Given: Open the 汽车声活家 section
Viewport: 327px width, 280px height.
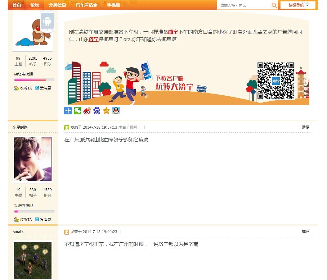Looking at the screenshot, I should 87,5.
